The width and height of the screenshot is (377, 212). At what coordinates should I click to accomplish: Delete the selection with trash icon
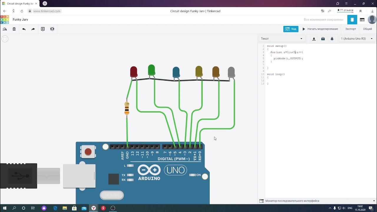point(14,29)
